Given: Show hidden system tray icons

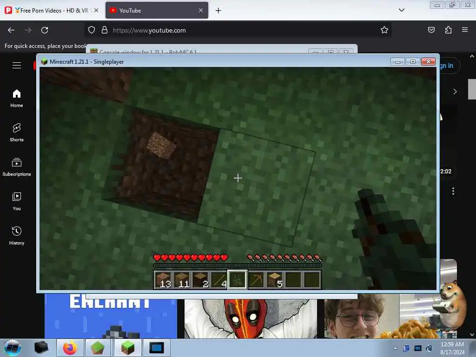Looking at the screenshot, I should point(395,348).
